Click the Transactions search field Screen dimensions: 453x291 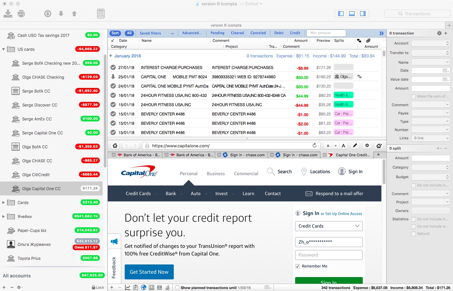[418, 14]
